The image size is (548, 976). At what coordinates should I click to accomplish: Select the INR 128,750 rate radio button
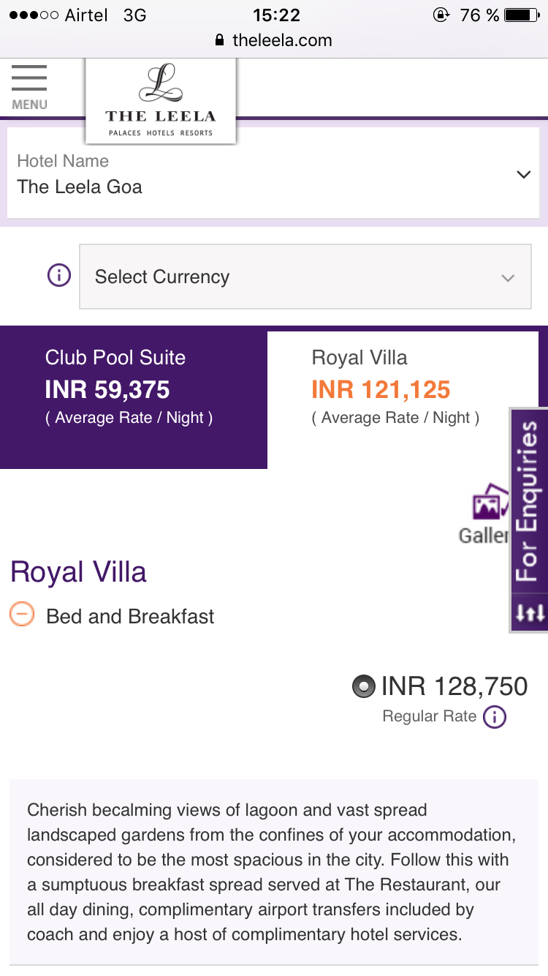coord(363,686)
